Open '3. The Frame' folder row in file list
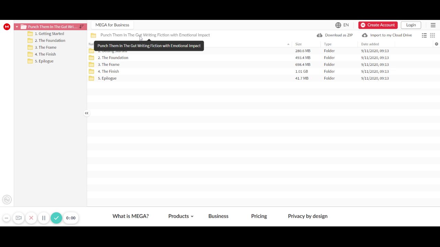The image size is (440, 247). click(x=263, y=64)
